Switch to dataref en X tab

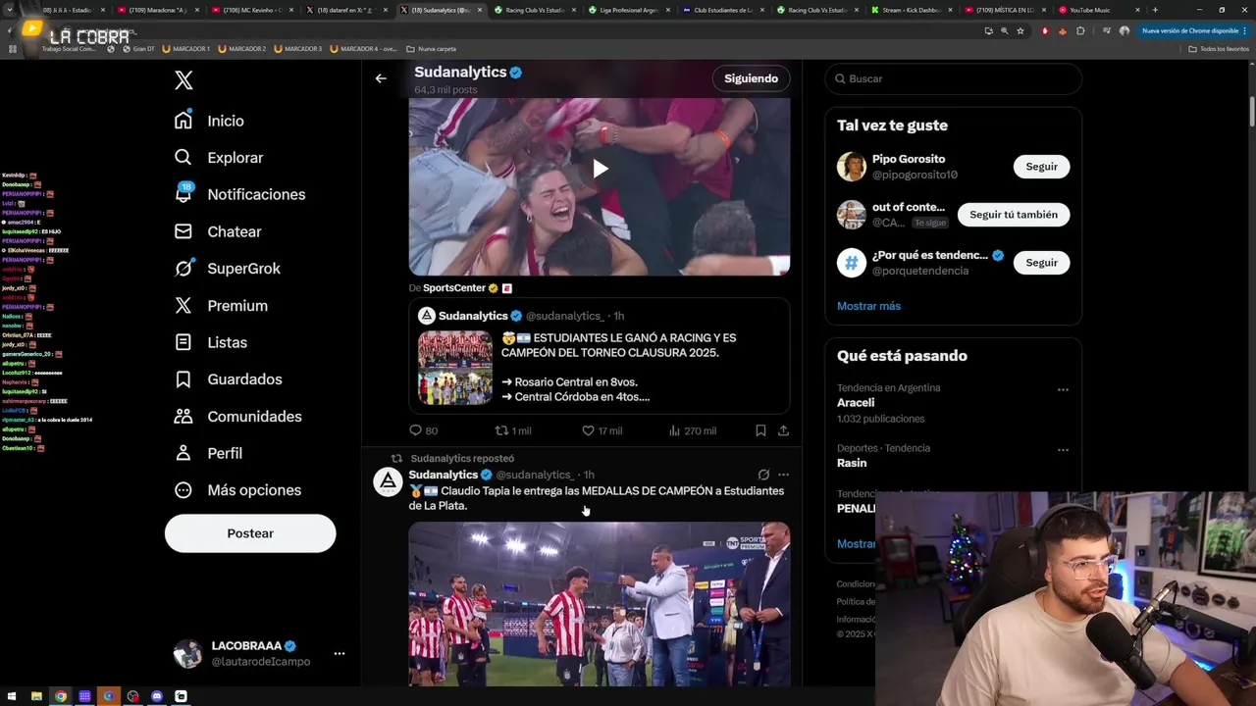pyautogui.click(x=344, y=10)
